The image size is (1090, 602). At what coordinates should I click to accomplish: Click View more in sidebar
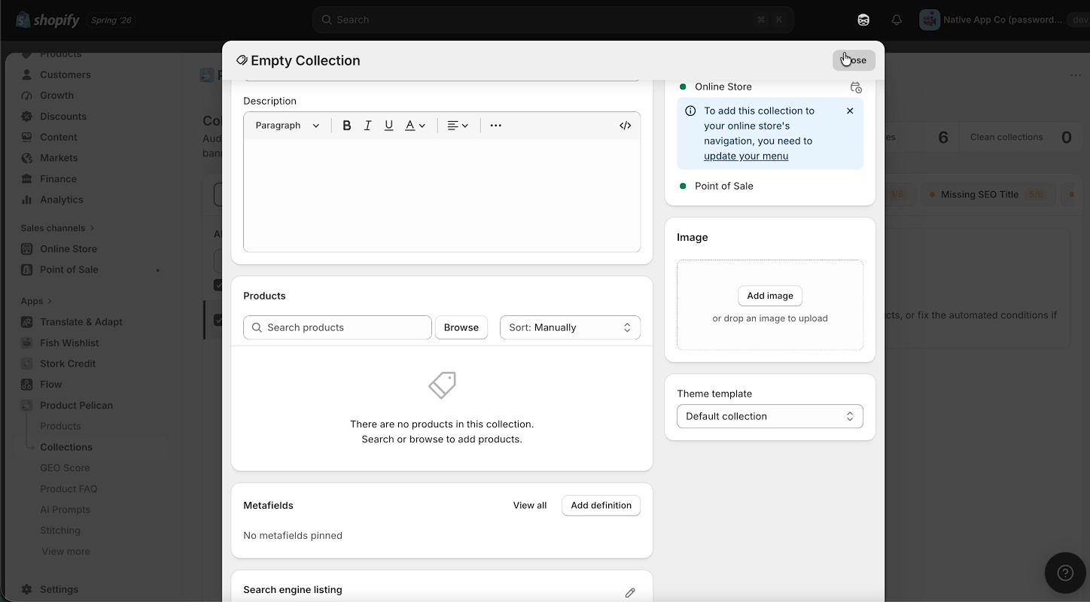(x=65, y=552)
